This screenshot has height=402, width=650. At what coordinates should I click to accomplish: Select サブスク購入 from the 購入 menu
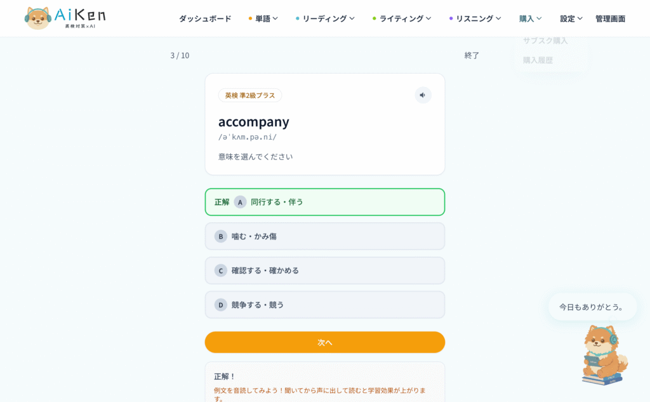click(545, 41)
